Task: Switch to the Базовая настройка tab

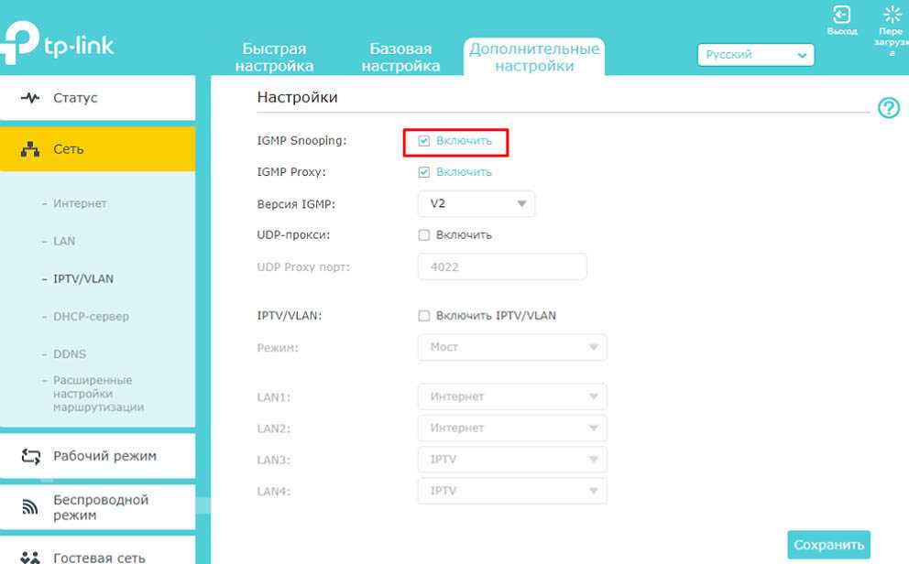Action: click(400, 58)
